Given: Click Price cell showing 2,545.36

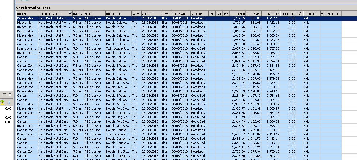Looking at the screenshot, I should (238, 143).
